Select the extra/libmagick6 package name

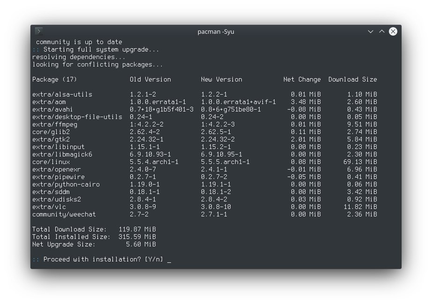pyautogui.click(x=62, y=154)
